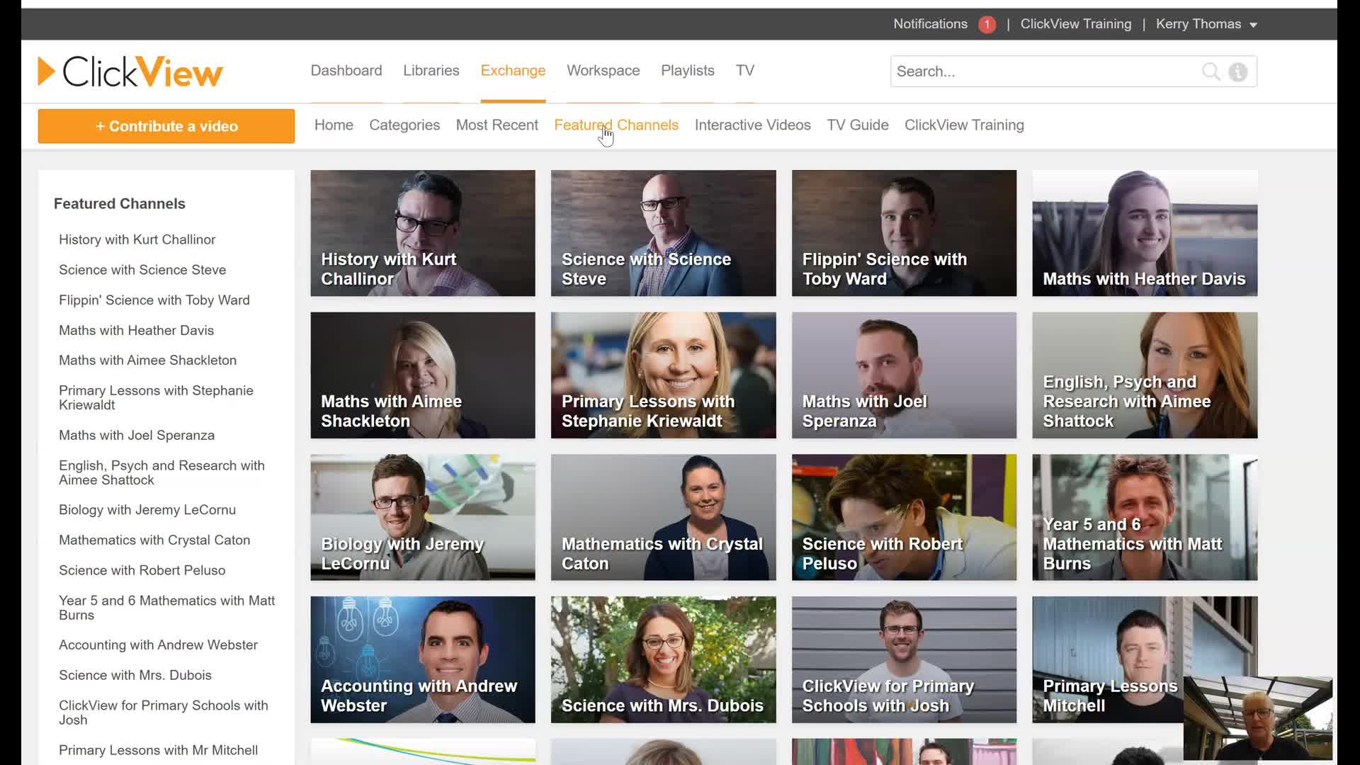Open Interactive Videos
This screenshot has width=1360, height=765.
click(752, 125)
